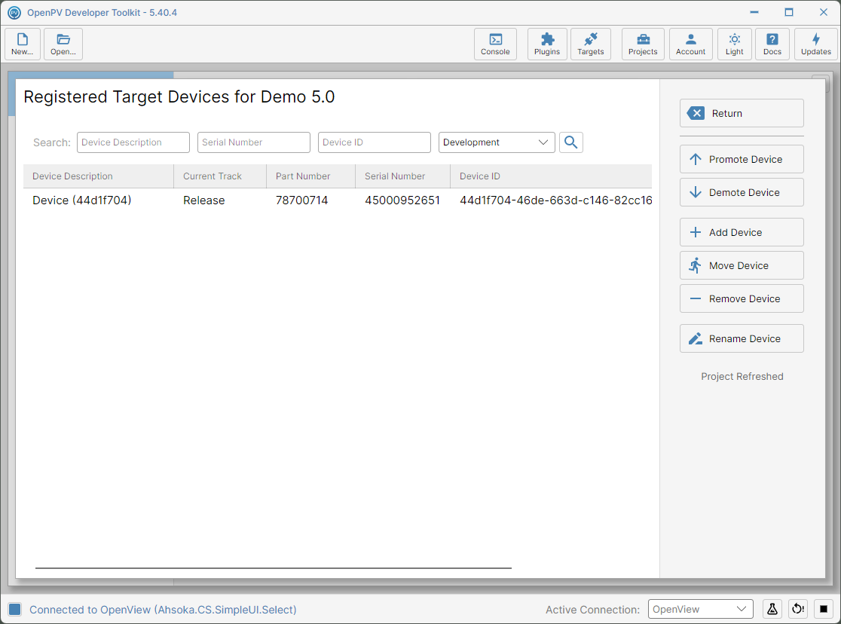Create a new project with New icon
The width and height of the screenshot is (841, 624).
[23, 44]
